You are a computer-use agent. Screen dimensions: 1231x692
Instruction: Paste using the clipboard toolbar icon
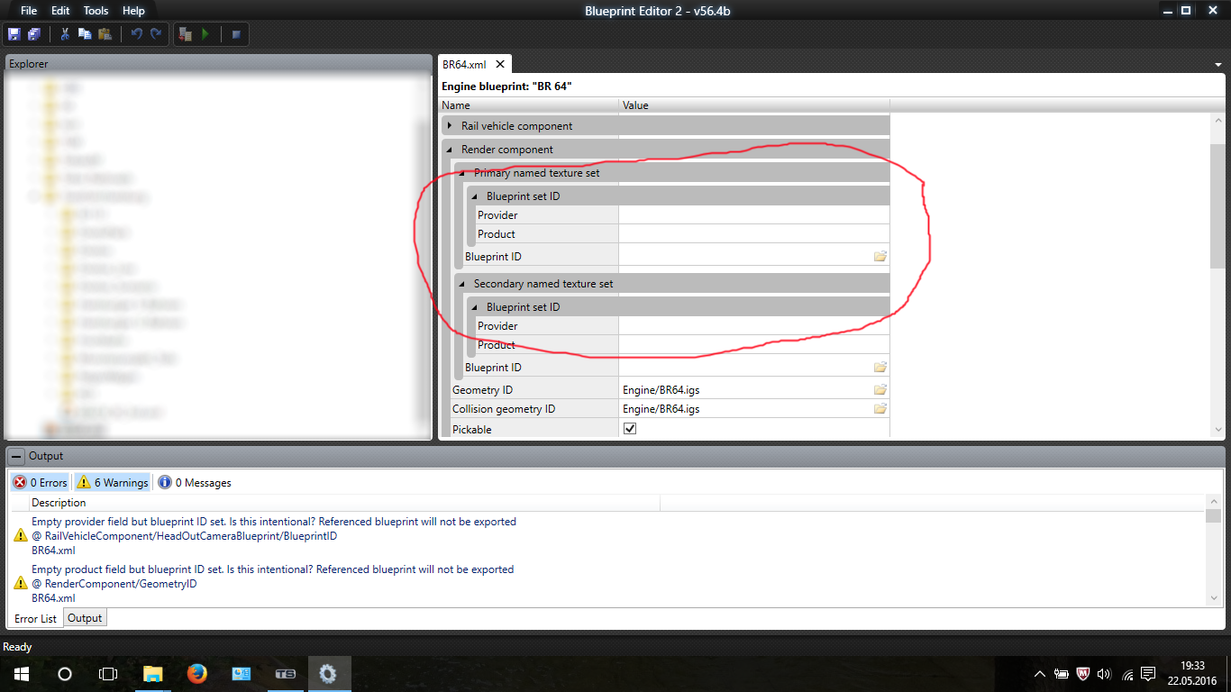105,34
